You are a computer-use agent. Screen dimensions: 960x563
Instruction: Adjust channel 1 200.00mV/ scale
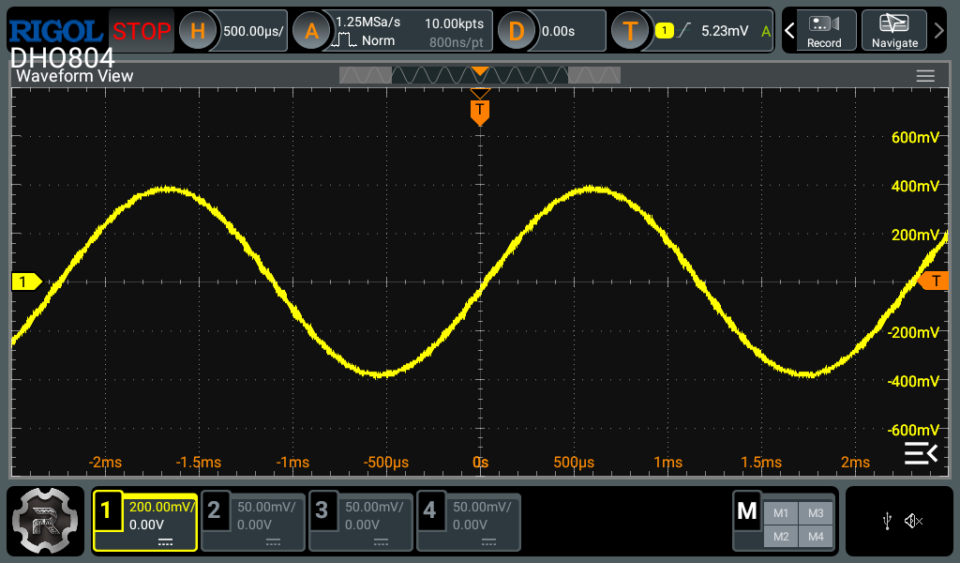(x=161, y=507)
